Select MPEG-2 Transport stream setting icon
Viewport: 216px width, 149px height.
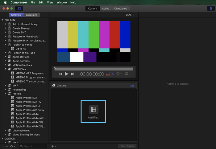click(x=13, y=81)
